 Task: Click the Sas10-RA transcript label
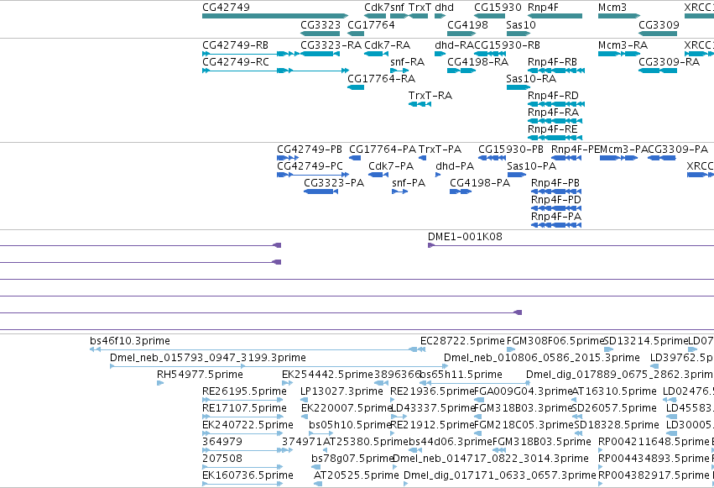pos(531,79)
